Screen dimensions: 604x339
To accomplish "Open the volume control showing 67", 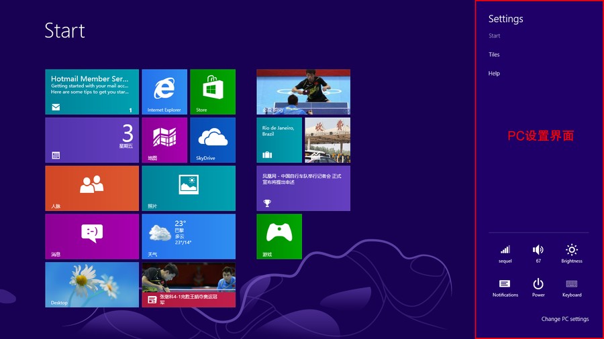I will click(538, 253).
